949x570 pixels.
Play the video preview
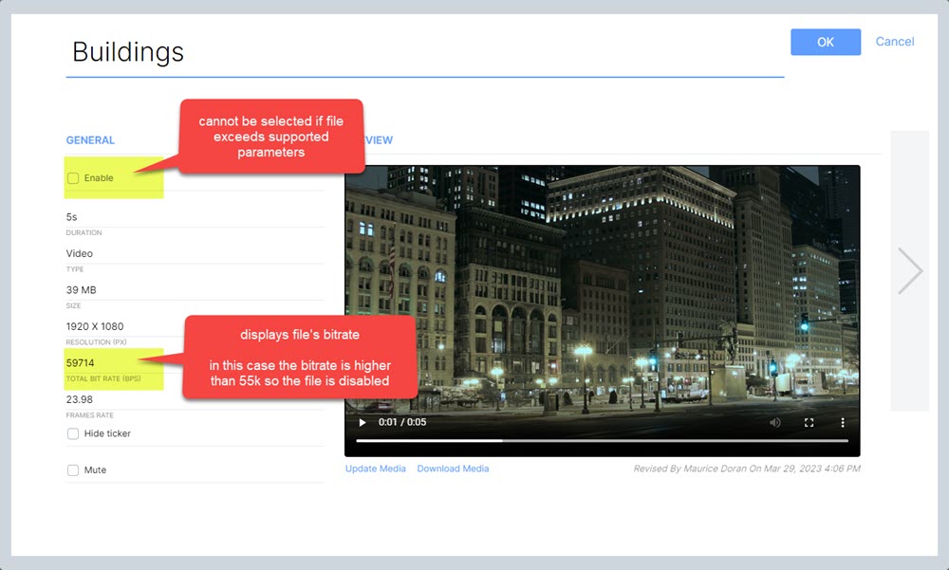click(x=363, y=422)
